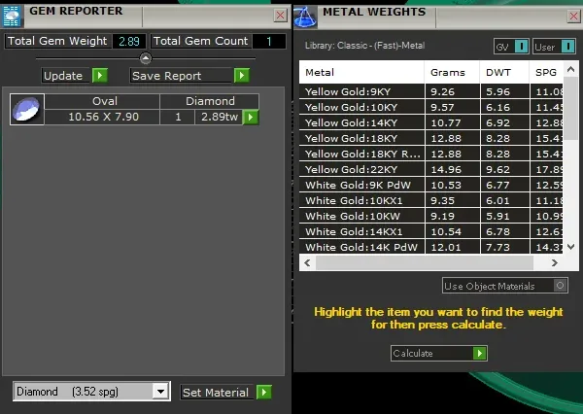Select the Yellow Gold:18KY R... row

[x=430, y=154]
